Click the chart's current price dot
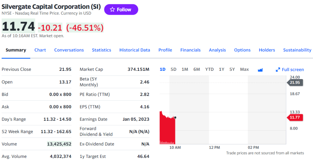The height and width of the screenshot is (160, 313). pyautogui.click(x=175, y=117)
